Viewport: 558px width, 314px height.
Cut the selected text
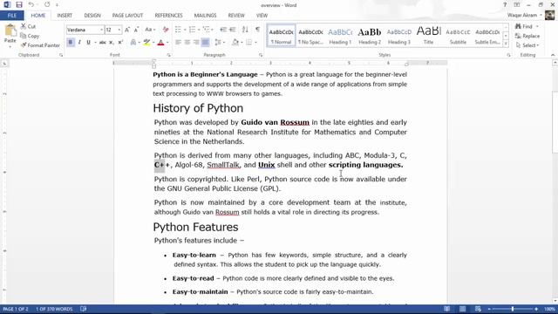(28, 26)
